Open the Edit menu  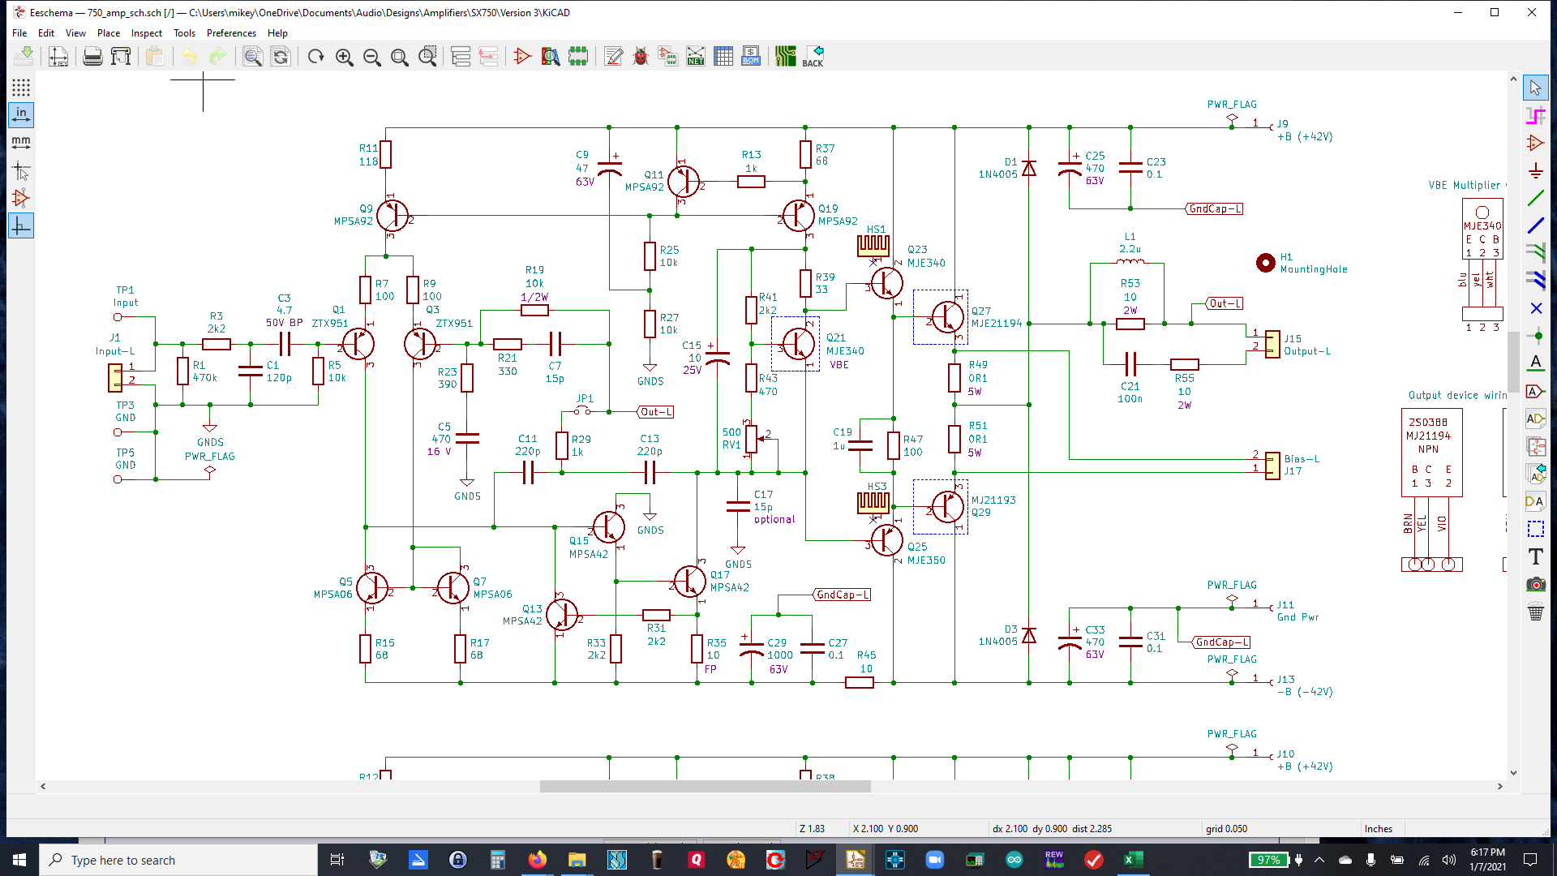click(x=46, y=33)
